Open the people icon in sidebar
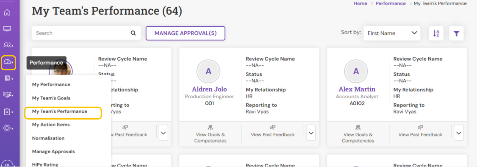Viewport: 477px width, 167px height. 8,45
